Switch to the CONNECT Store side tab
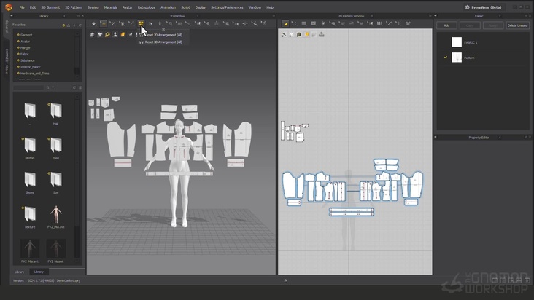534x300 pixels. [7, 61]
